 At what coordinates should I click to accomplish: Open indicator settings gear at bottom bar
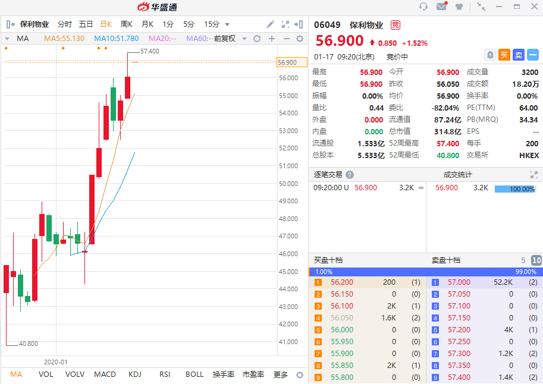(300, 375)
